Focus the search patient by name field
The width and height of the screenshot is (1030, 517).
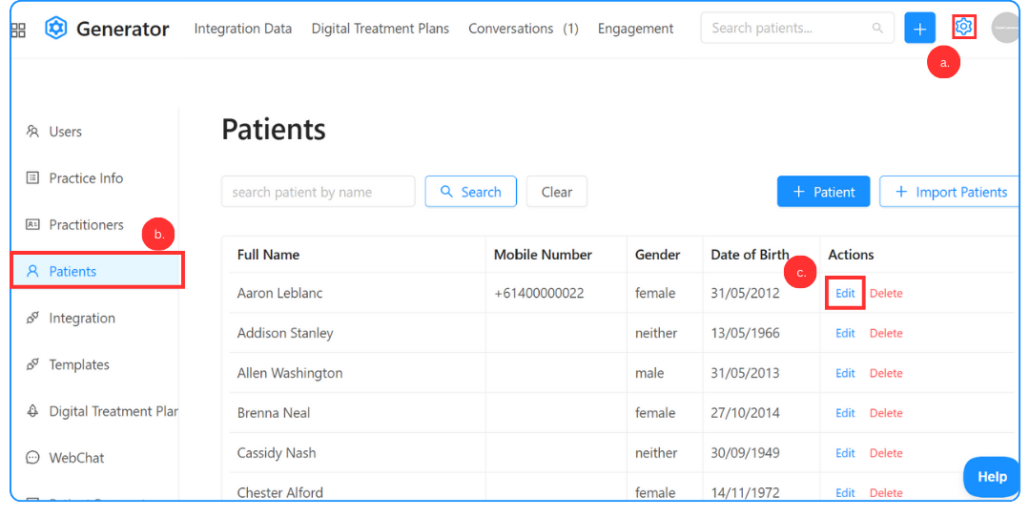(318, 192)
